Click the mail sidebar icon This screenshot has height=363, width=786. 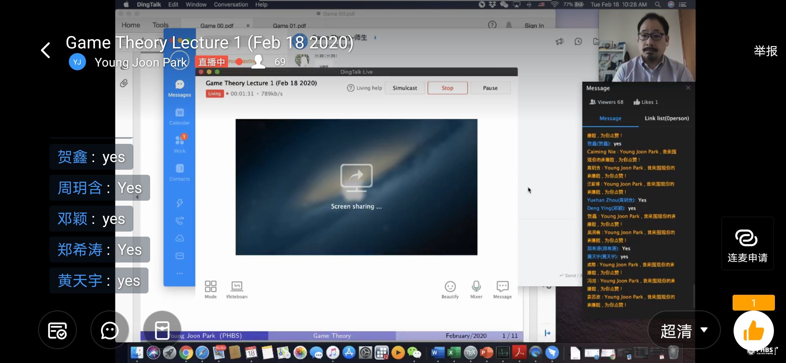(x=180, y=256)
